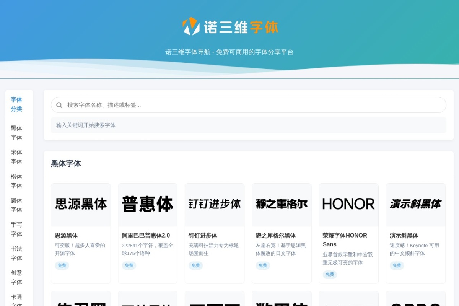459x306 pixels.
Task: Click the 输入关键词开始搜索字体 hint bar
Action: pyautogui.click(x=249, y=125)
